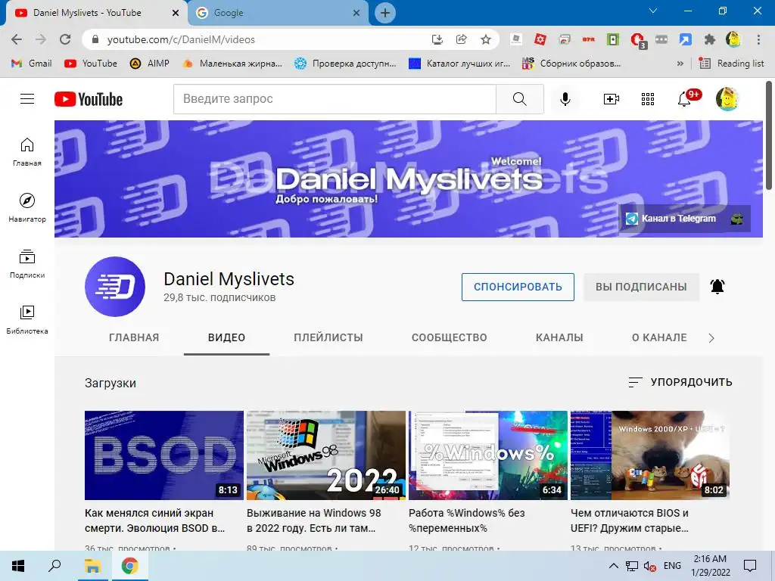Open the УПОРЯДОЧИТЬ sort dropdown

(680, 382)
